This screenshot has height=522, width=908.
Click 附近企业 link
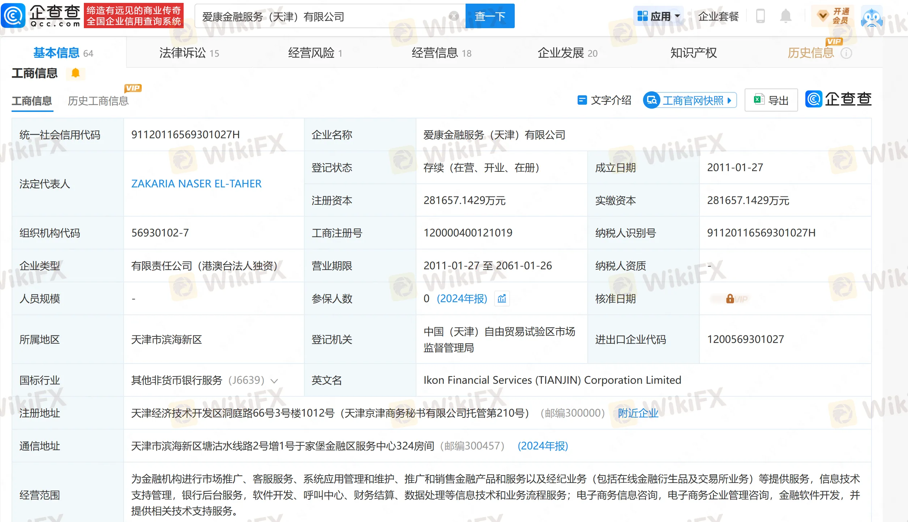(x=638, y=413)
